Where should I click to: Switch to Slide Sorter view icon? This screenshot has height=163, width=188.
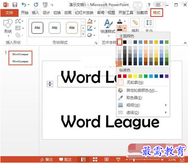(95, 159)
